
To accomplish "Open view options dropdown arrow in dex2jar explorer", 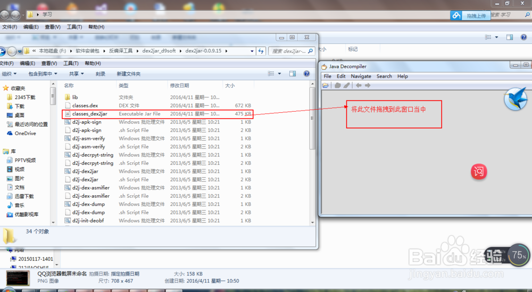I will (280, 73).
